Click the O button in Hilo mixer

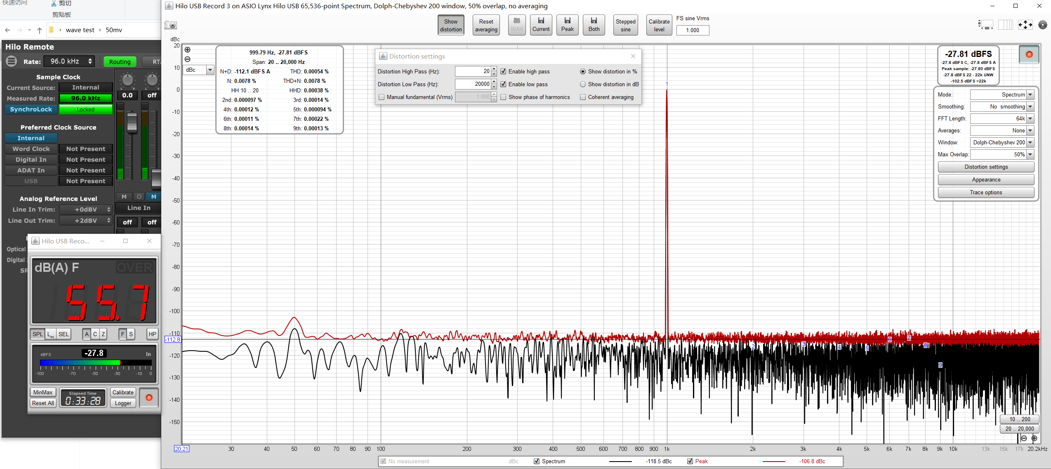click(x=139, y=197)
